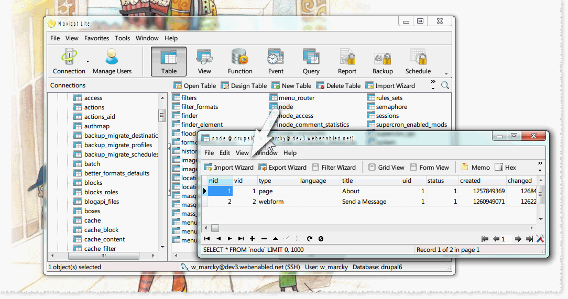Screen dimensions: 568x299
Task: Switch node window to Grid View
Action: [x=386, y=168]
